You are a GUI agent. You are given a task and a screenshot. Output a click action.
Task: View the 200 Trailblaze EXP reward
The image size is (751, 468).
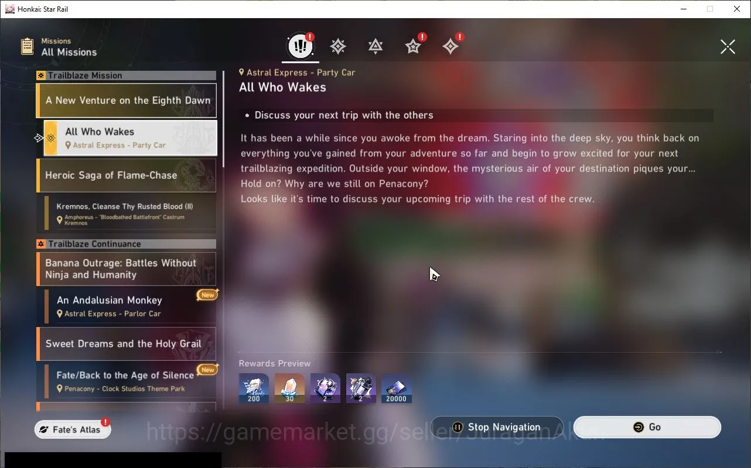[x=254, y=388]
